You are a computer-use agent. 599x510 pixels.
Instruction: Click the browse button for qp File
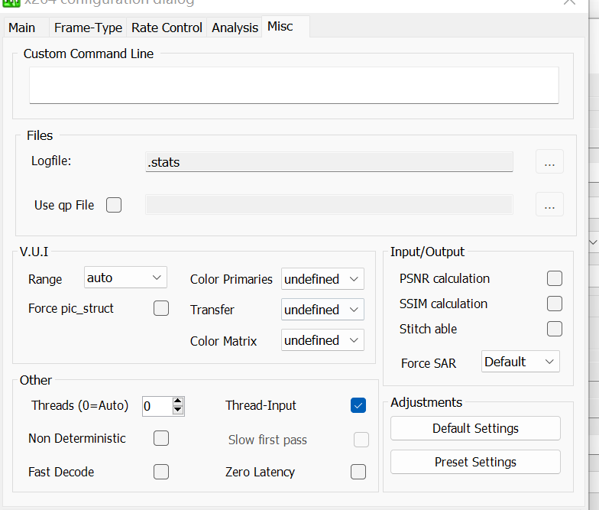(549, 205)
